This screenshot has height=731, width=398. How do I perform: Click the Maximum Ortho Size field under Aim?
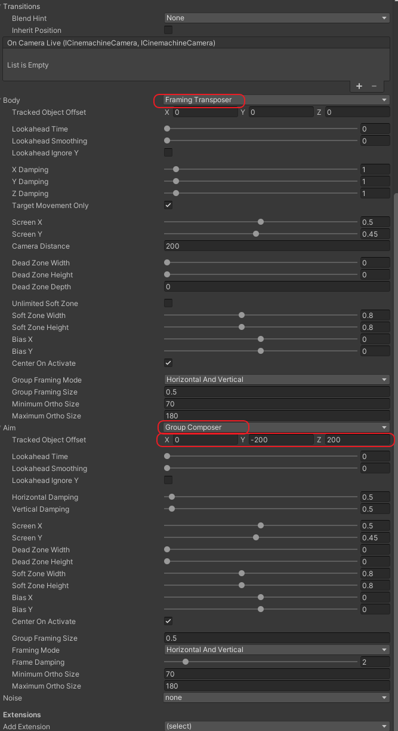[x=277, y=686]
